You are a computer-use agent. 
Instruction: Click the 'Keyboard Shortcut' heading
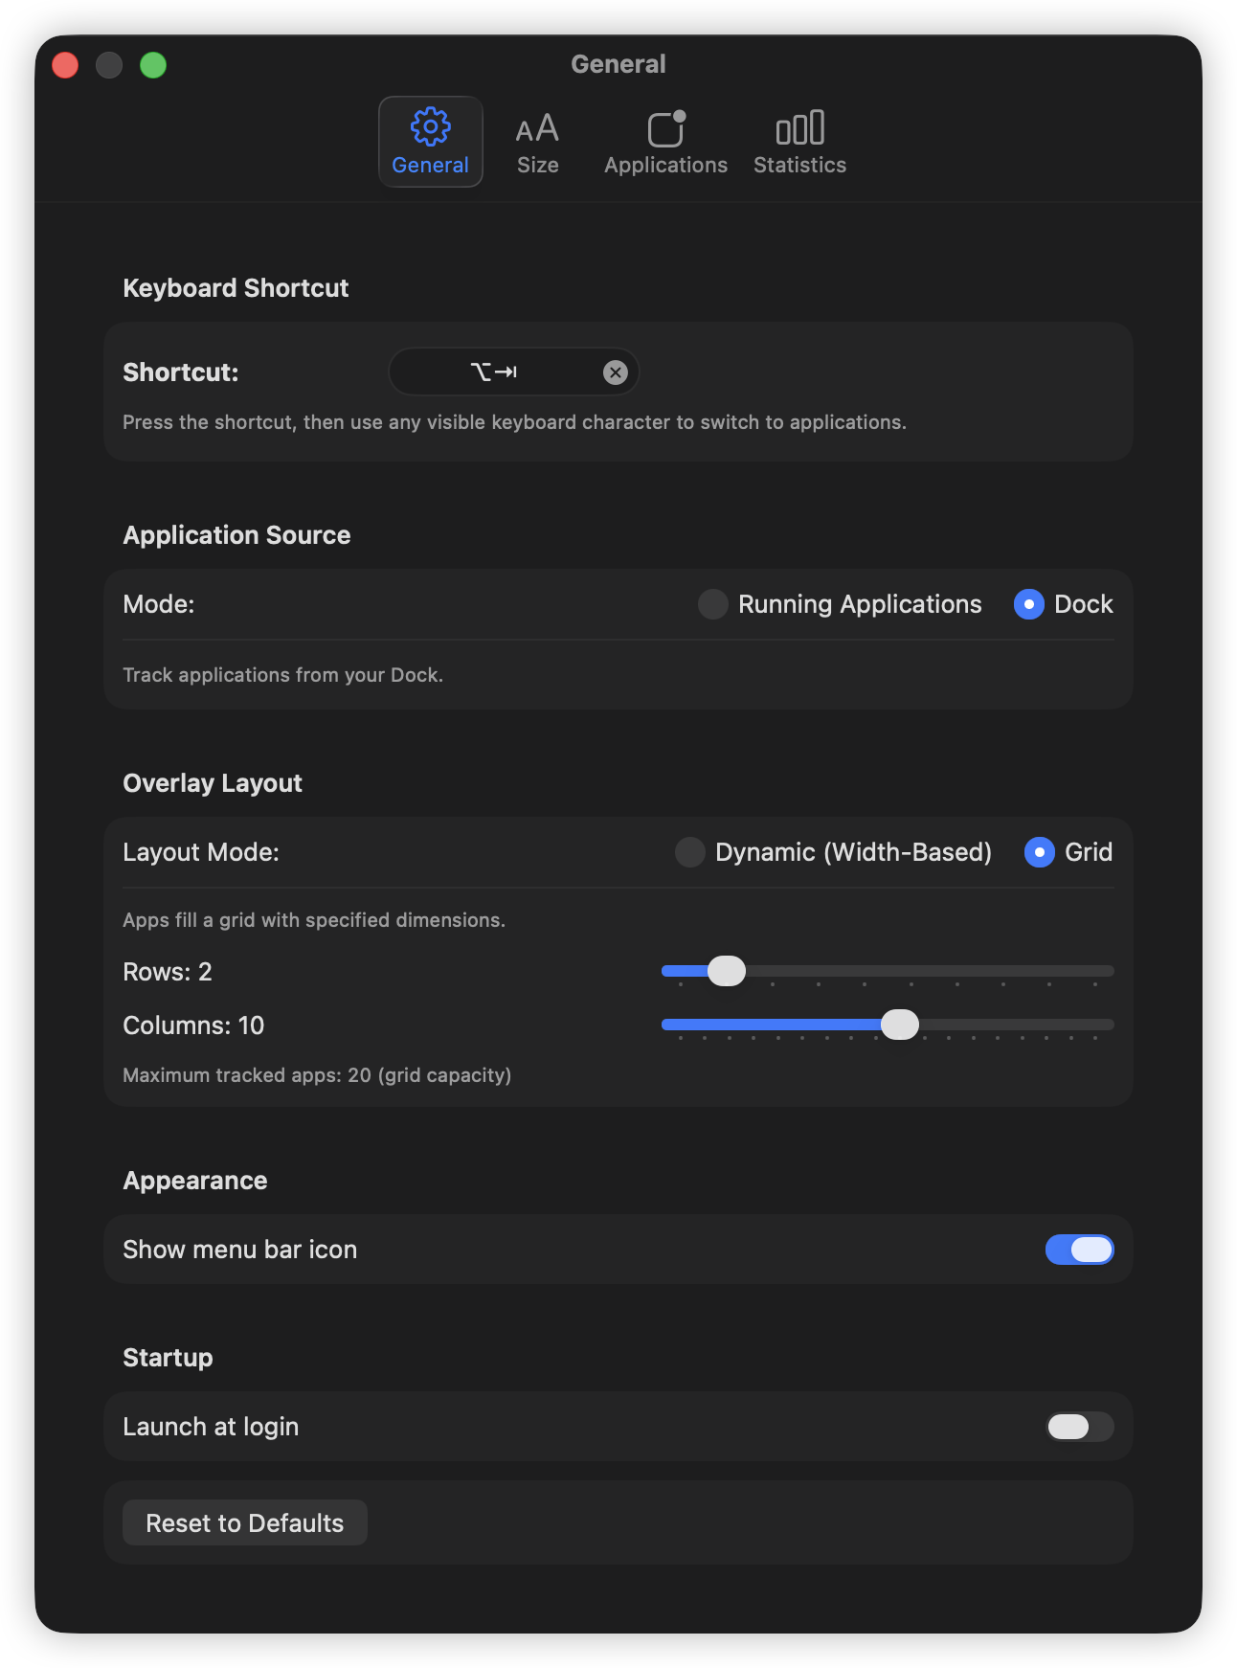pos(236,288)
